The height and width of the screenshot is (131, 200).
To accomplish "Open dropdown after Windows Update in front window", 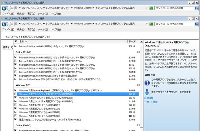I will tap(93, 24).
